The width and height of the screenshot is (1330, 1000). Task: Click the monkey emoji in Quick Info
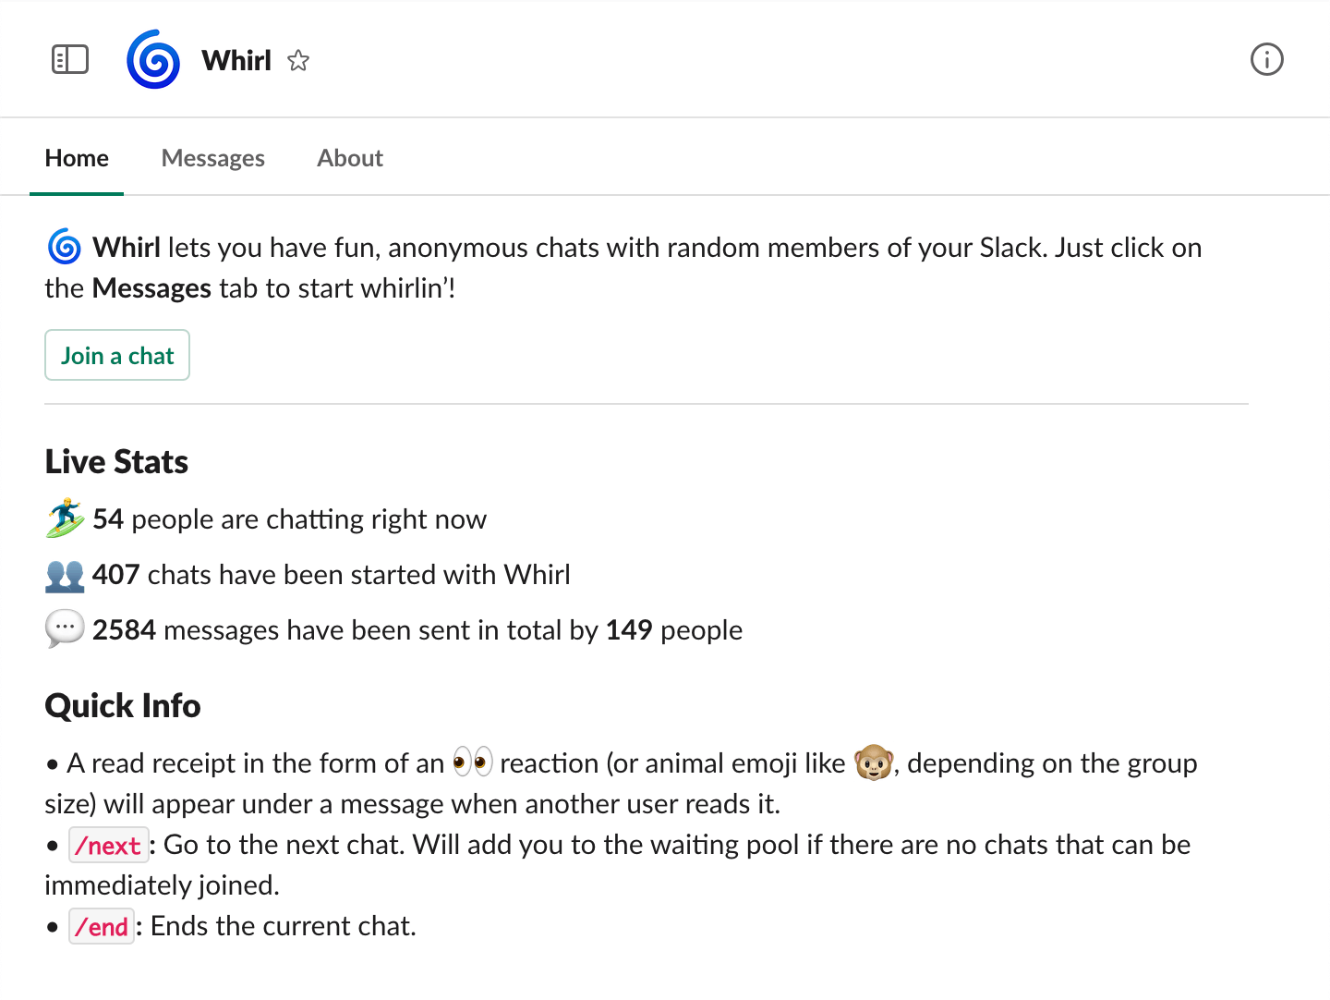[x=873, y=762]
